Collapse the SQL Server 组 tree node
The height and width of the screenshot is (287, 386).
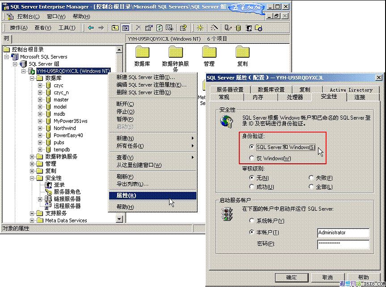(15, 64)
